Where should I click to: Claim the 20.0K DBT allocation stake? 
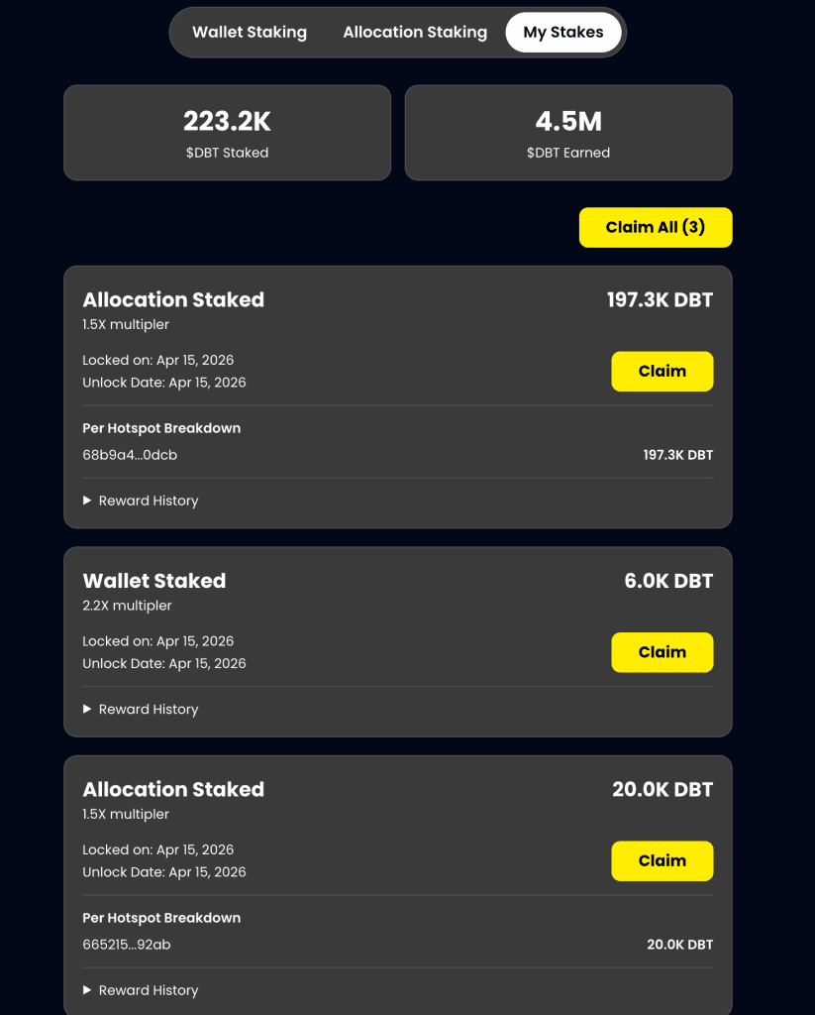tap(662, 860)
